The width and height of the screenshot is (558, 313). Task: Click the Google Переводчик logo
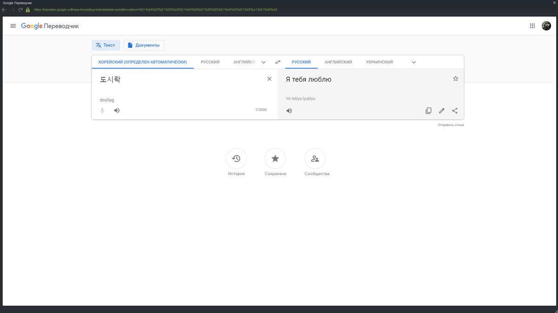point(50,26)
